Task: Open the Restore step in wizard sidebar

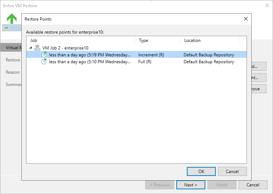Action: coord(13,60)
